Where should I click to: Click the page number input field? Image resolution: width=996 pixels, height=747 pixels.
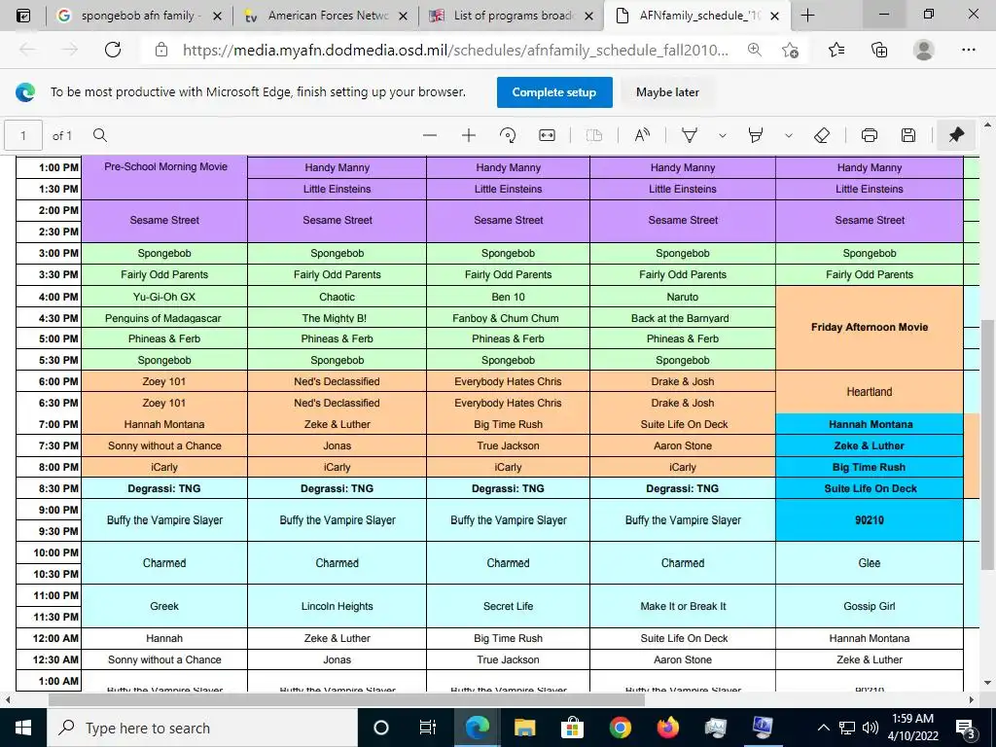point(23,135)
